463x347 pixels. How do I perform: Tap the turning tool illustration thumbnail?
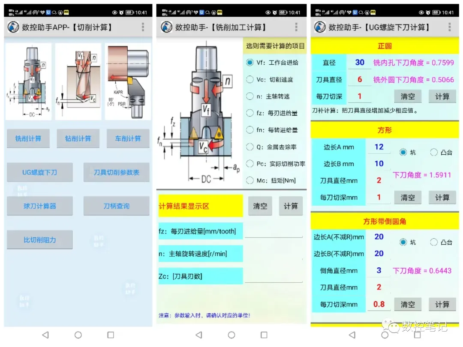[x=128, y=81]
